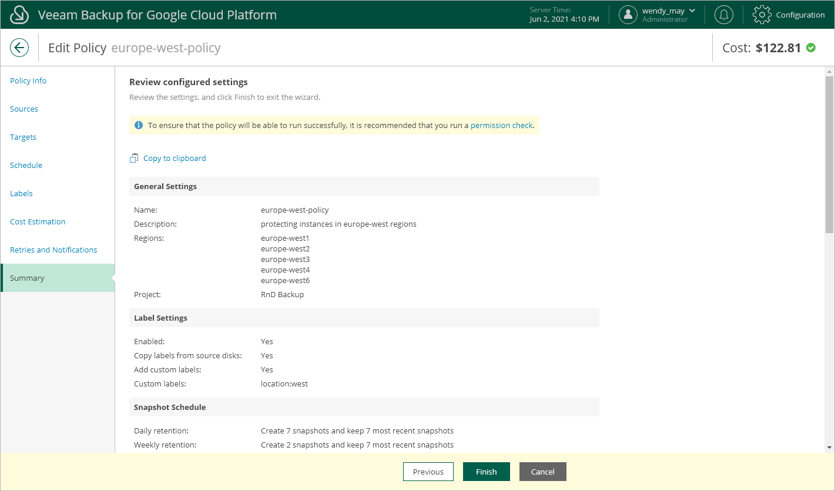Open the Labels step

click(21, 193)
